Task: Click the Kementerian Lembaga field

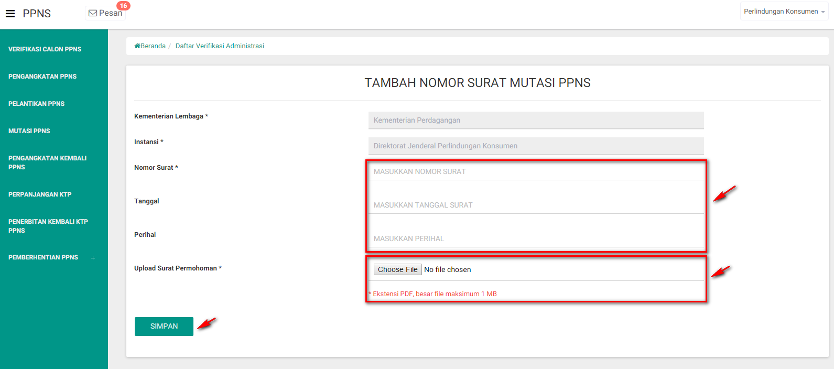Action: 536,120
